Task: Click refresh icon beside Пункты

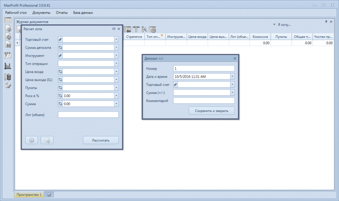Action: pos(60,88)
